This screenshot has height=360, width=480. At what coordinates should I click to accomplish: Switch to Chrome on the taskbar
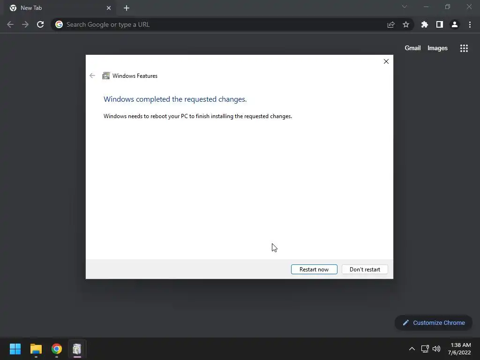tap(57, 349)
